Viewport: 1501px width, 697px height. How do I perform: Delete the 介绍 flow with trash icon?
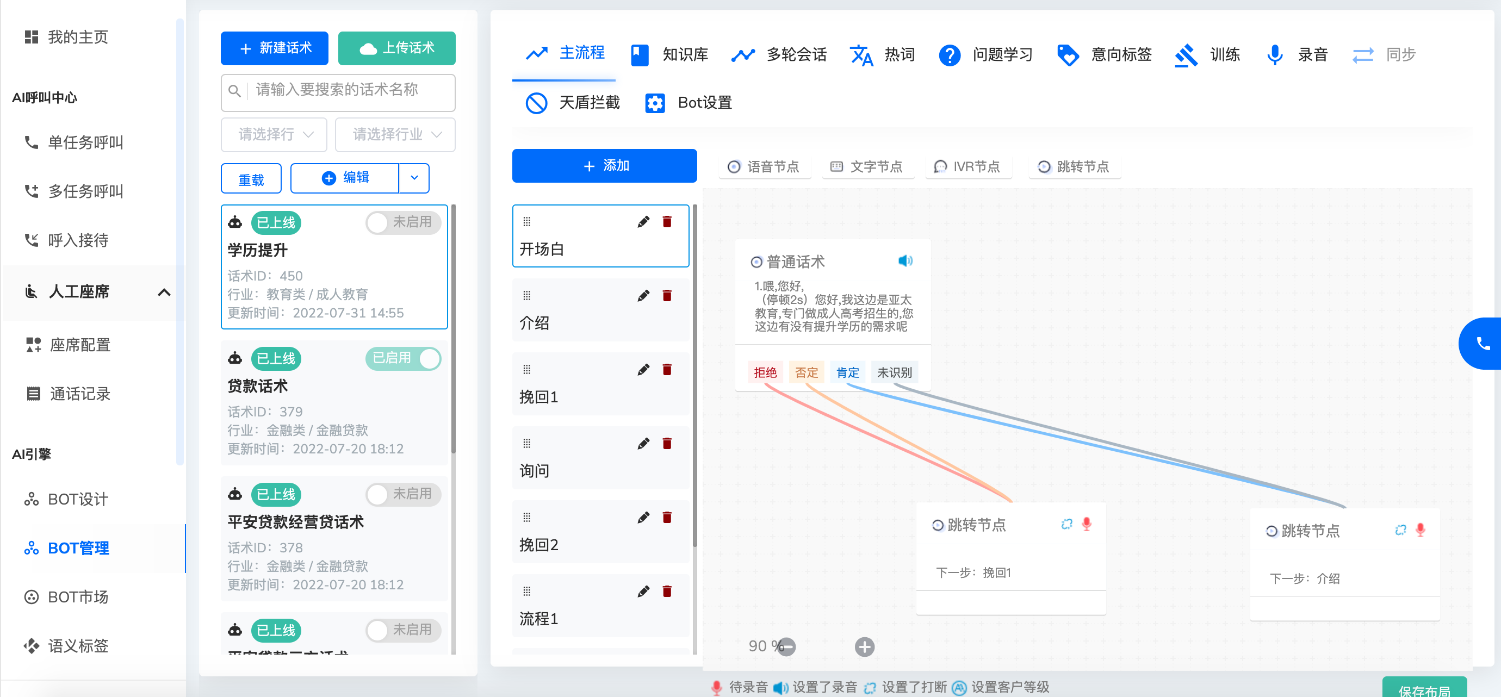coord(667,296)
